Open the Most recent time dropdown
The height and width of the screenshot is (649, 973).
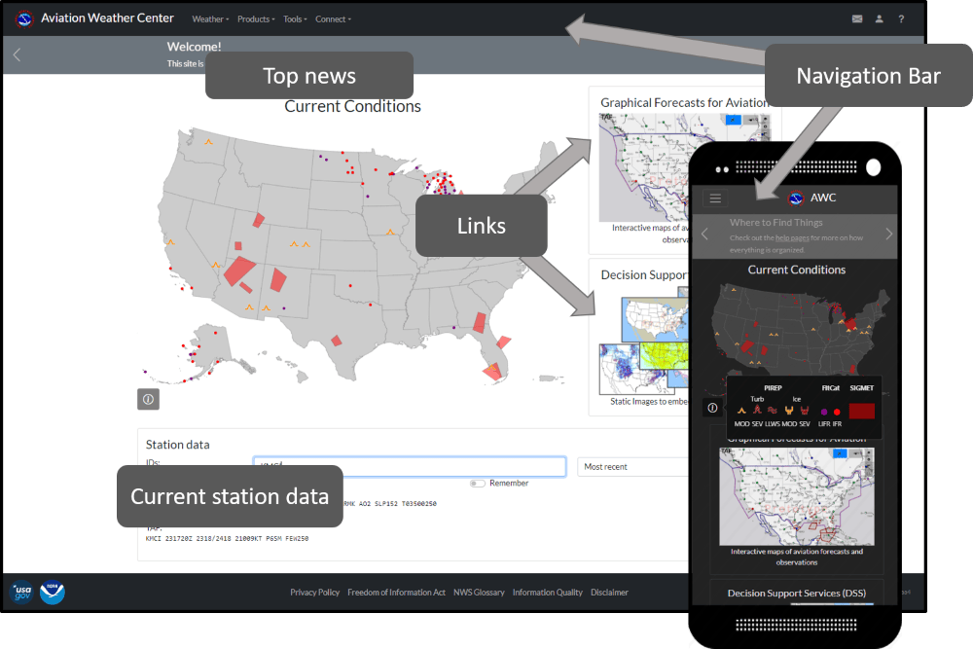(x=632, y=467)
